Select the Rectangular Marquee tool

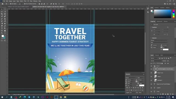tap(5, 9)
